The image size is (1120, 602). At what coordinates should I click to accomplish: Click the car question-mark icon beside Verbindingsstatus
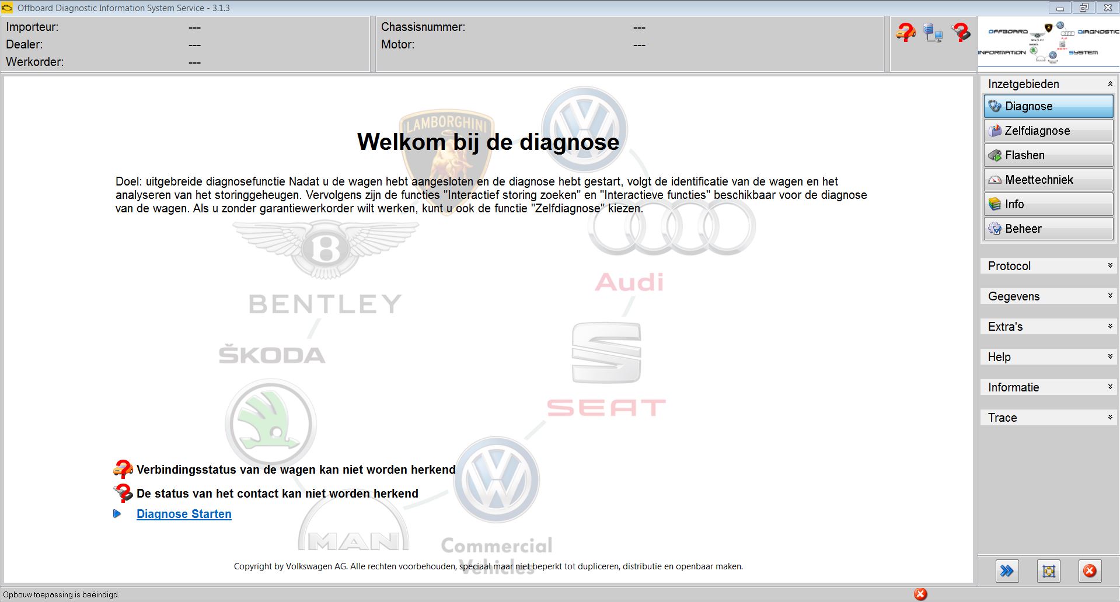123,469
